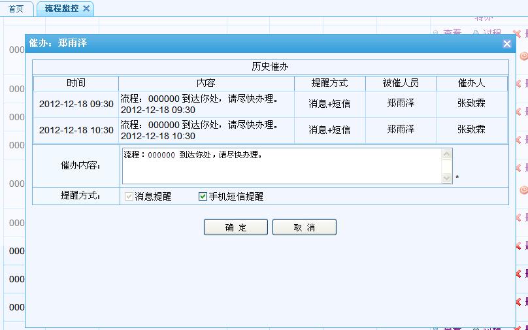Click into the 催办内容 text area
The width and height of the screenshot is (528, 330).
tap(282, 166)
